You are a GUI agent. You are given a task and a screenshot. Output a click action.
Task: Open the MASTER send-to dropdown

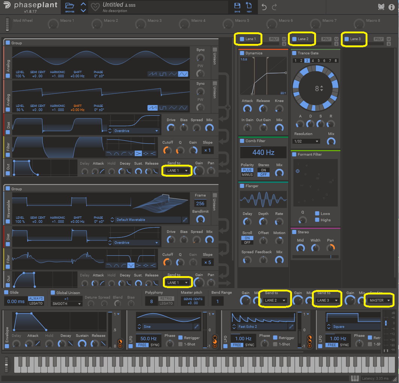tap(379, 300)
